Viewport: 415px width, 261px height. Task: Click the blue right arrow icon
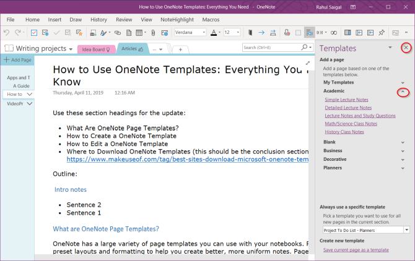click(x=261, y=33)
